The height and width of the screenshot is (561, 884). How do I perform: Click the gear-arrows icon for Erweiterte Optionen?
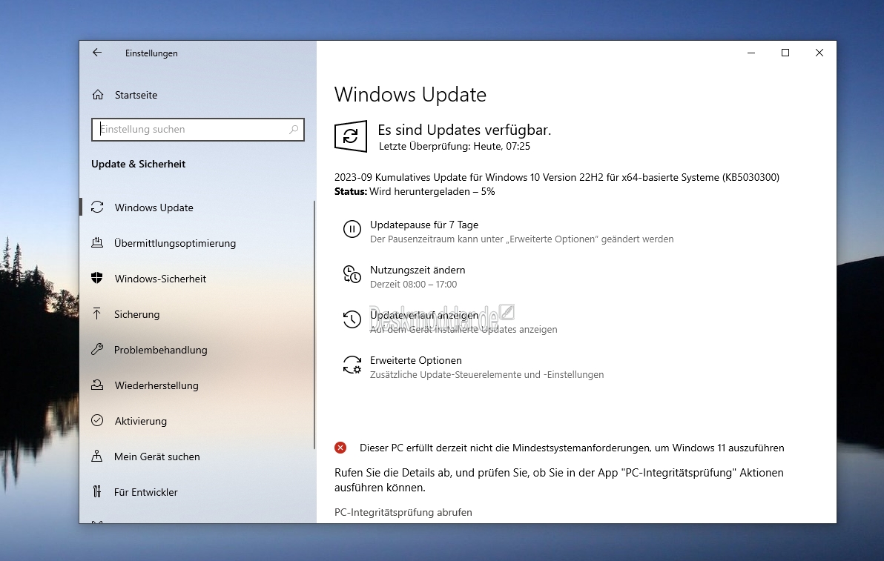352,365
